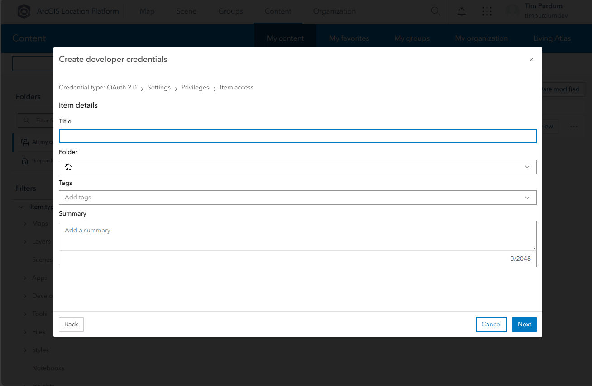The height and width of the screenshot is (386, 592).
Task: Click the home folder icon in Folder field
Action: pos(68,167)
